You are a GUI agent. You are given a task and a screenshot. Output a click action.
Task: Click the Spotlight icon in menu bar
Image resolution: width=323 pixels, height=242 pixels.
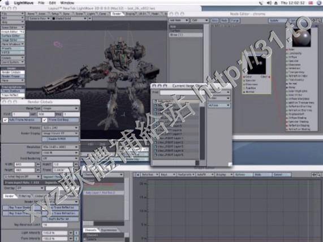318,3
